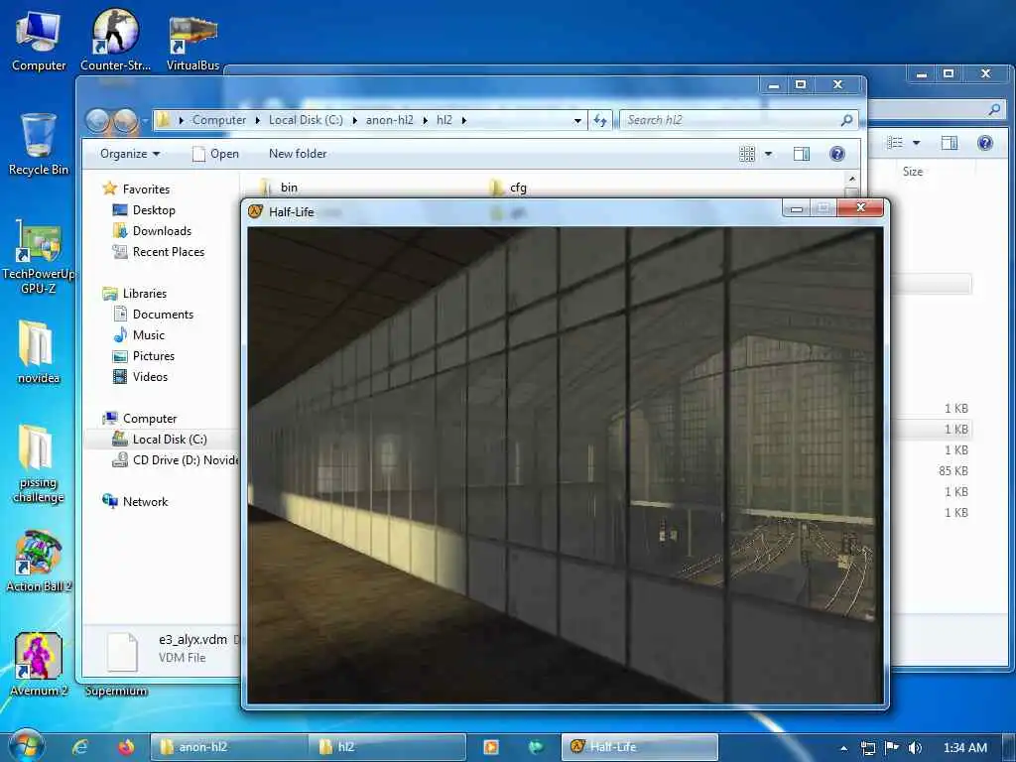
Task: Show hidden tray icons arrow
Action: point(843,748)
